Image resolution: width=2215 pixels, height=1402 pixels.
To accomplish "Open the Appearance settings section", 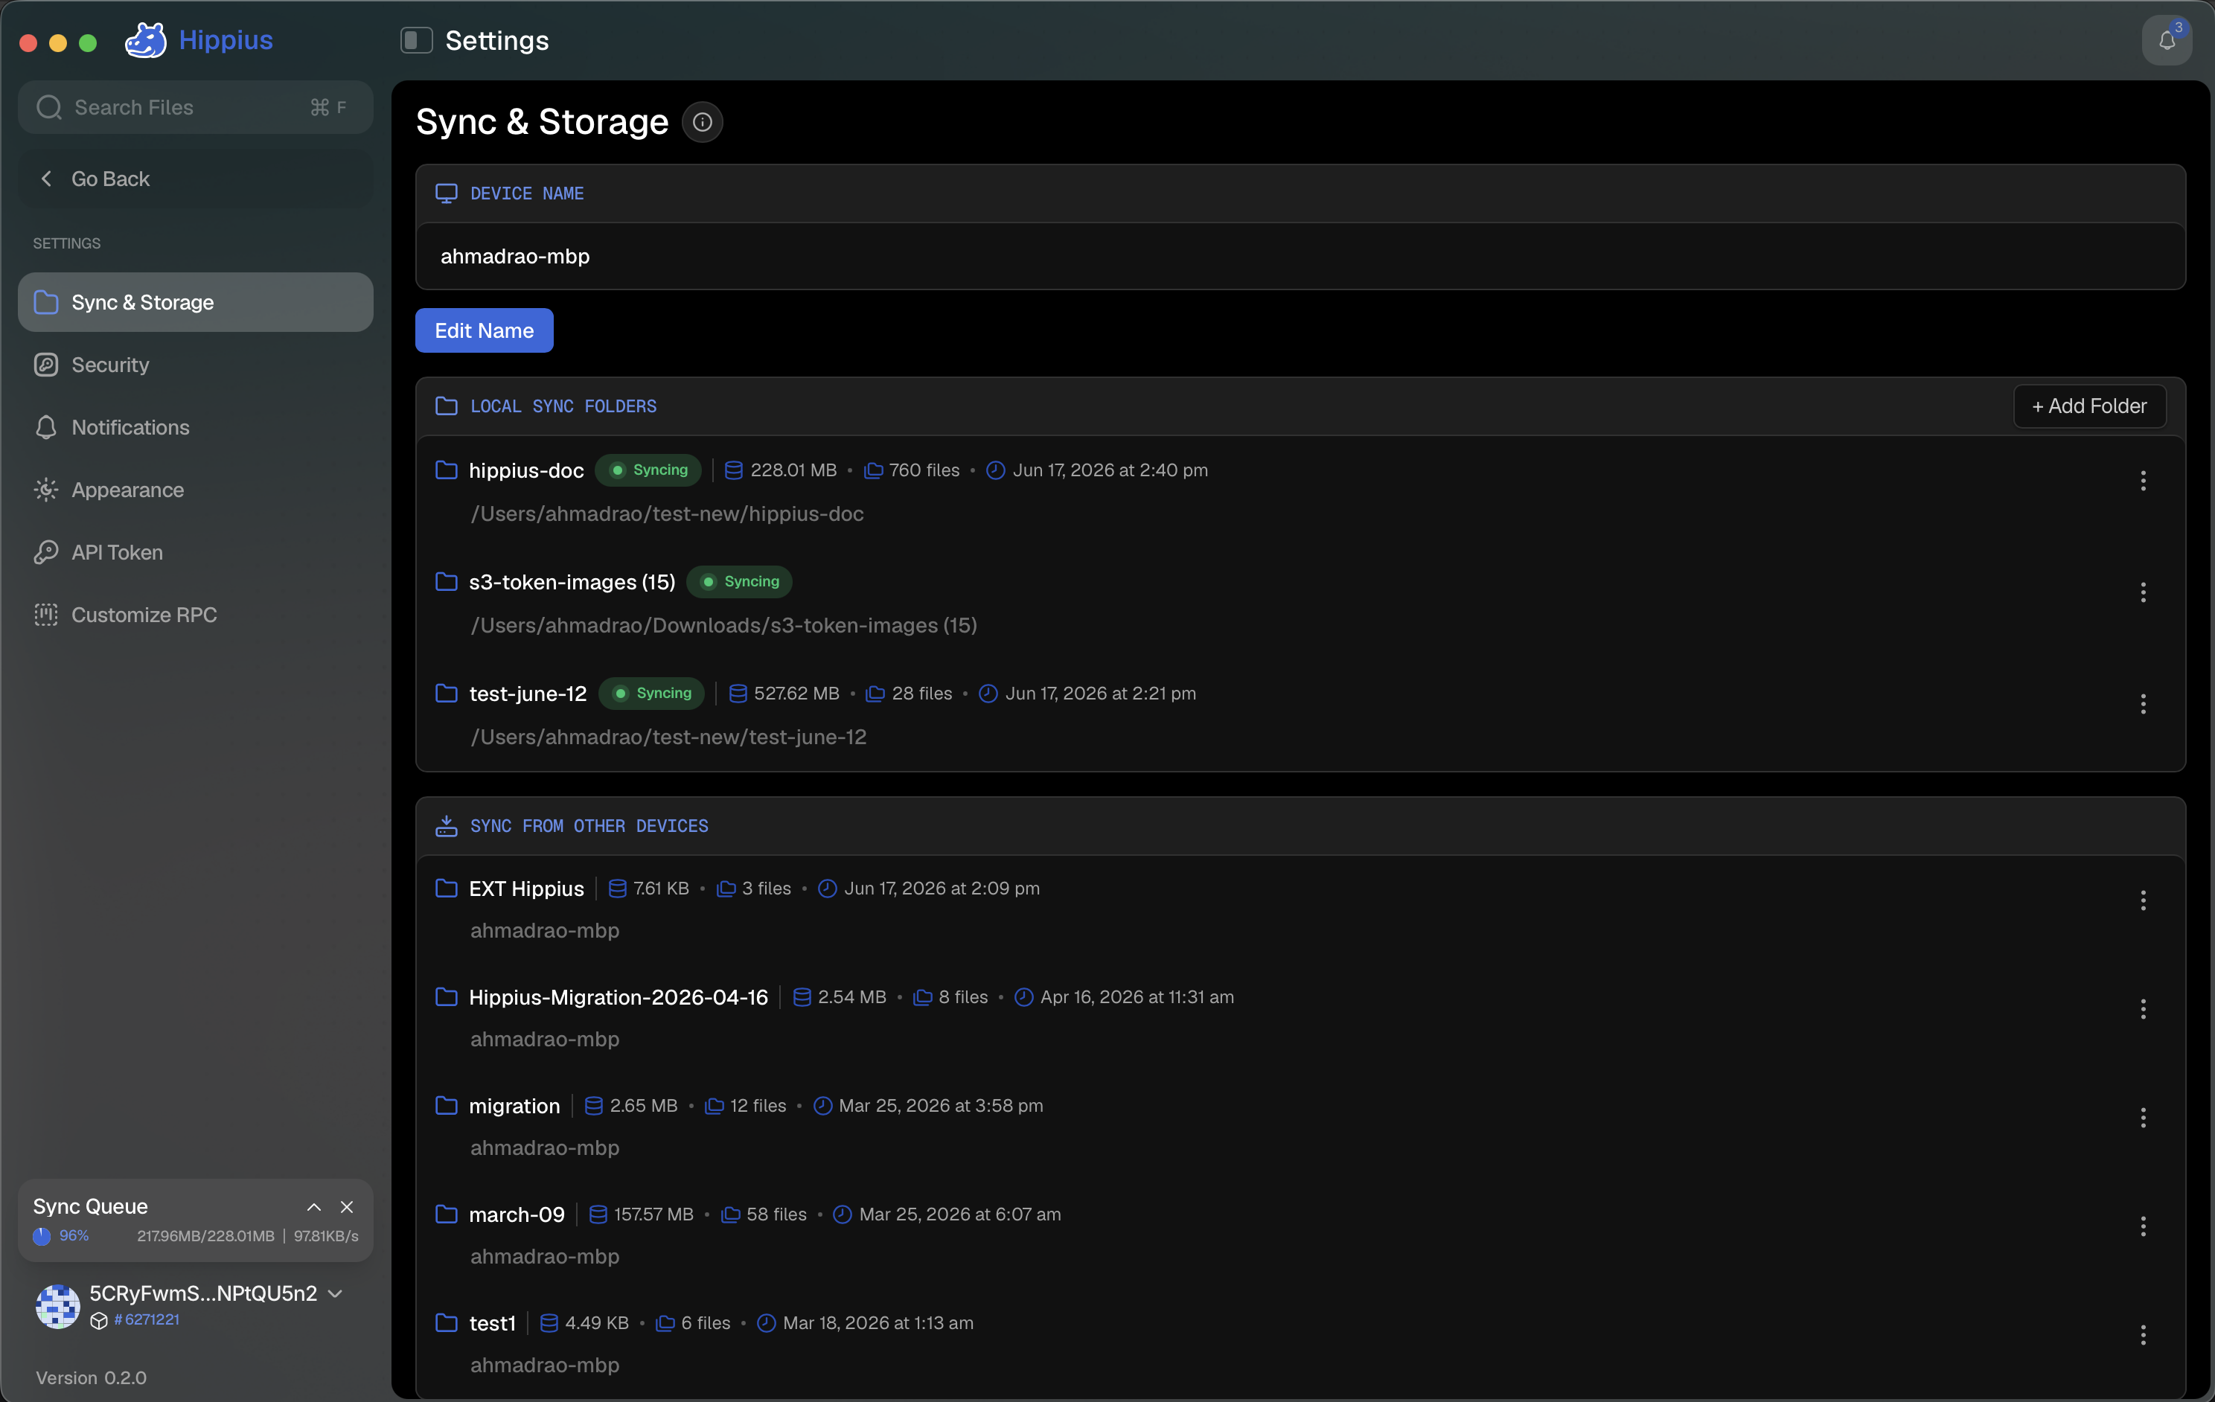I will [195, 490].
